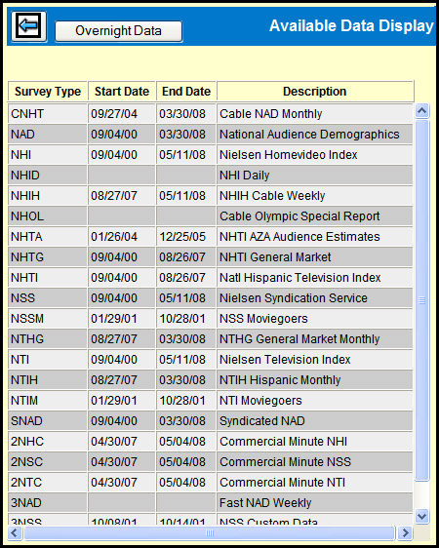
Task: Select the National Audience Demographics row
Action: (210, 135)
